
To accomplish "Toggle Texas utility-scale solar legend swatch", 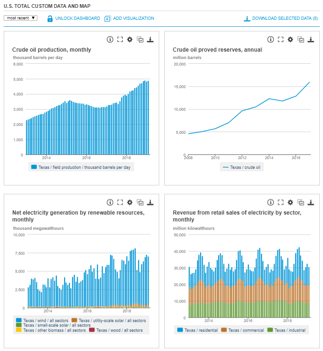I will pos(74,320).
